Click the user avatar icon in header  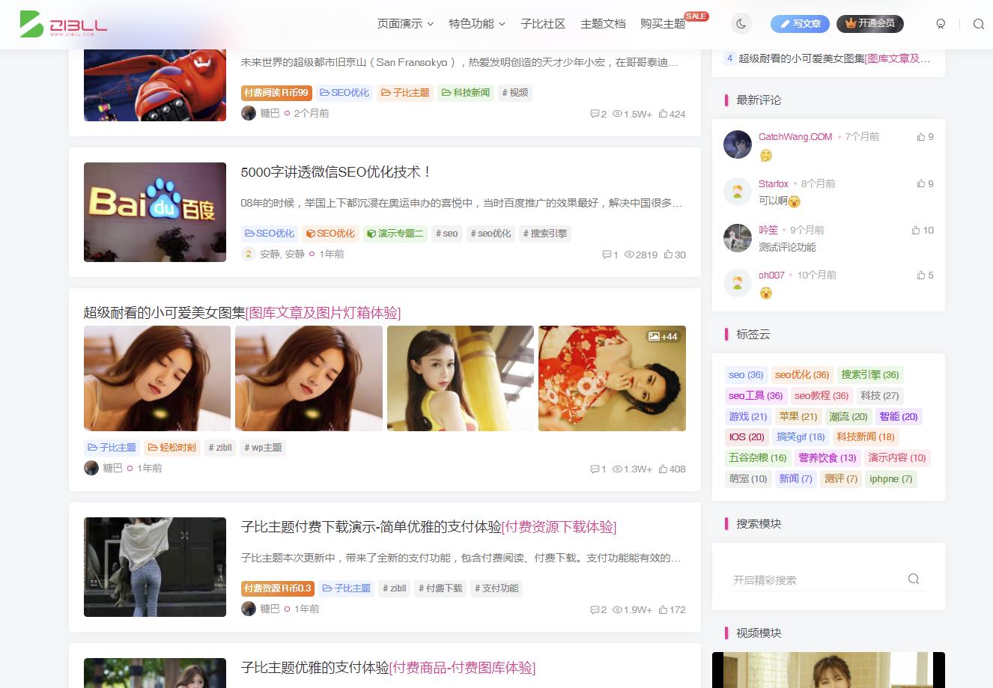coord(941,24)
